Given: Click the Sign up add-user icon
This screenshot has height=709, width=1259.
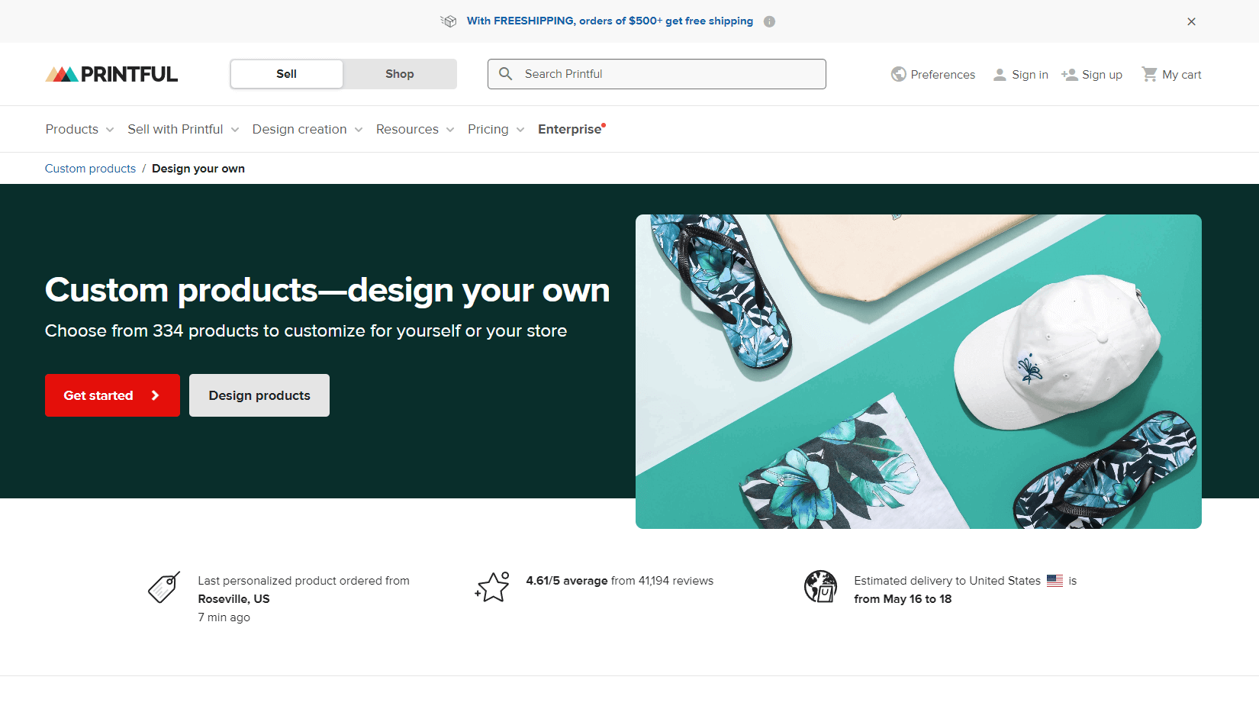Looking at the screenshot, I should pos(1069,74).
